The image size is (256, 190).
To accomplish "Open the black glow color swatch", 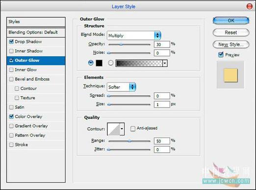I will (99, 63).
